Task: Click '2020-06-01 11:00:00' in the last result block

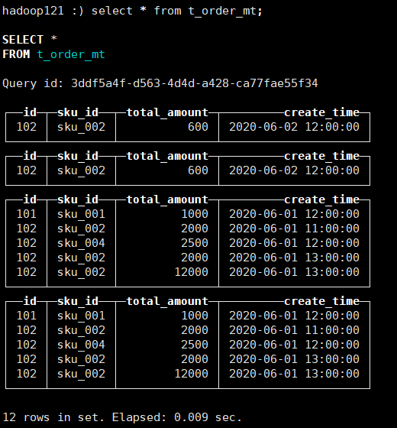Action: click(x=294, y=330)
